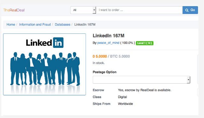Click LinkedIn 167M breadcrumb item
Viewport: 204px width, 118px height.
click(85, 24)
